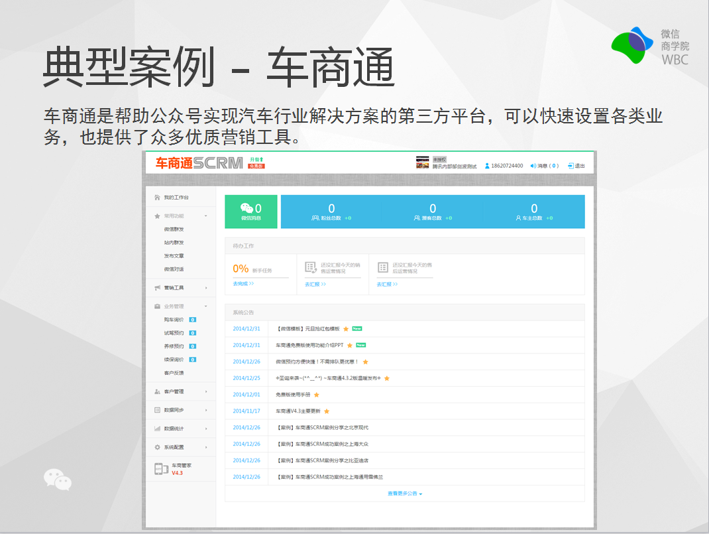The width and height of the screenshot is (709, 534).
Task: Click the phone device icon for 车商管家
Action: (x=161, y=469)
